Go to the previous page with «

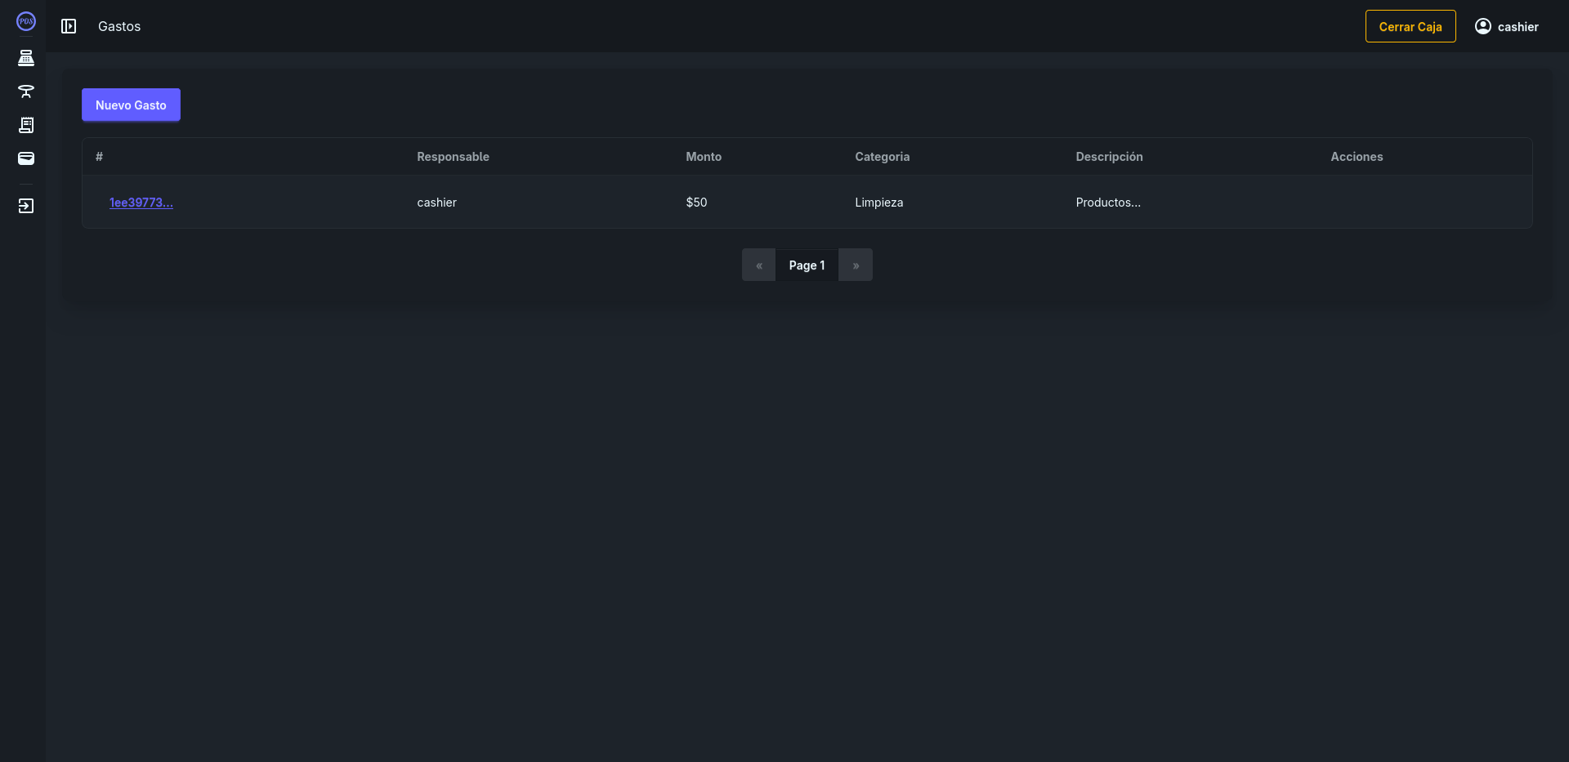tap(758, 265)
